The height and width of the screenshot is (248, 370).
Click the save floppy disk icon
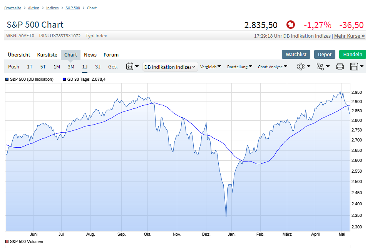coord(354,67)
